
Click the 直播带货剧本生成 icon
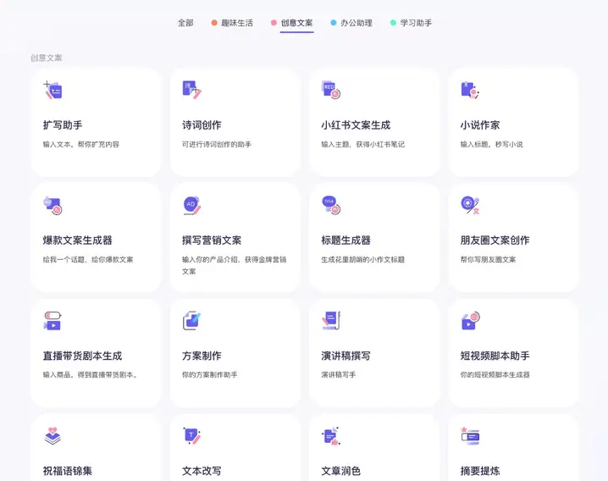point(53,321)
